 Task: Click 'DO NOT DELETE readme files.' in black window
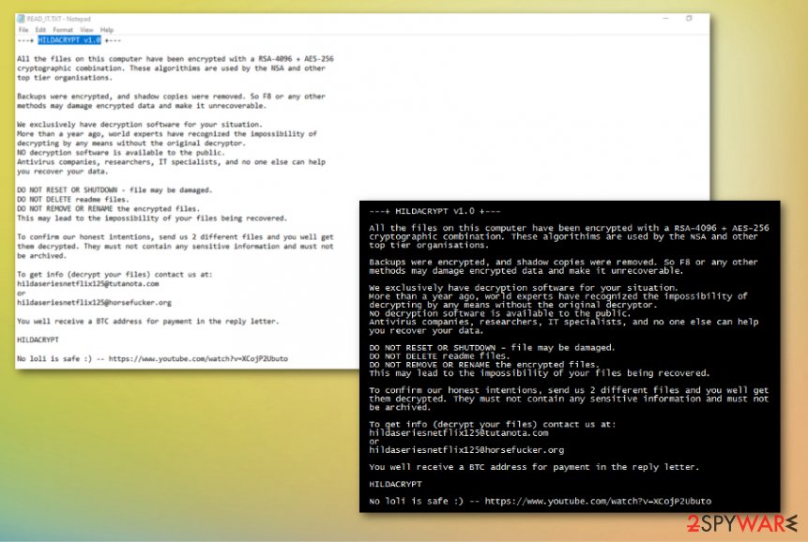coord(439,355)
